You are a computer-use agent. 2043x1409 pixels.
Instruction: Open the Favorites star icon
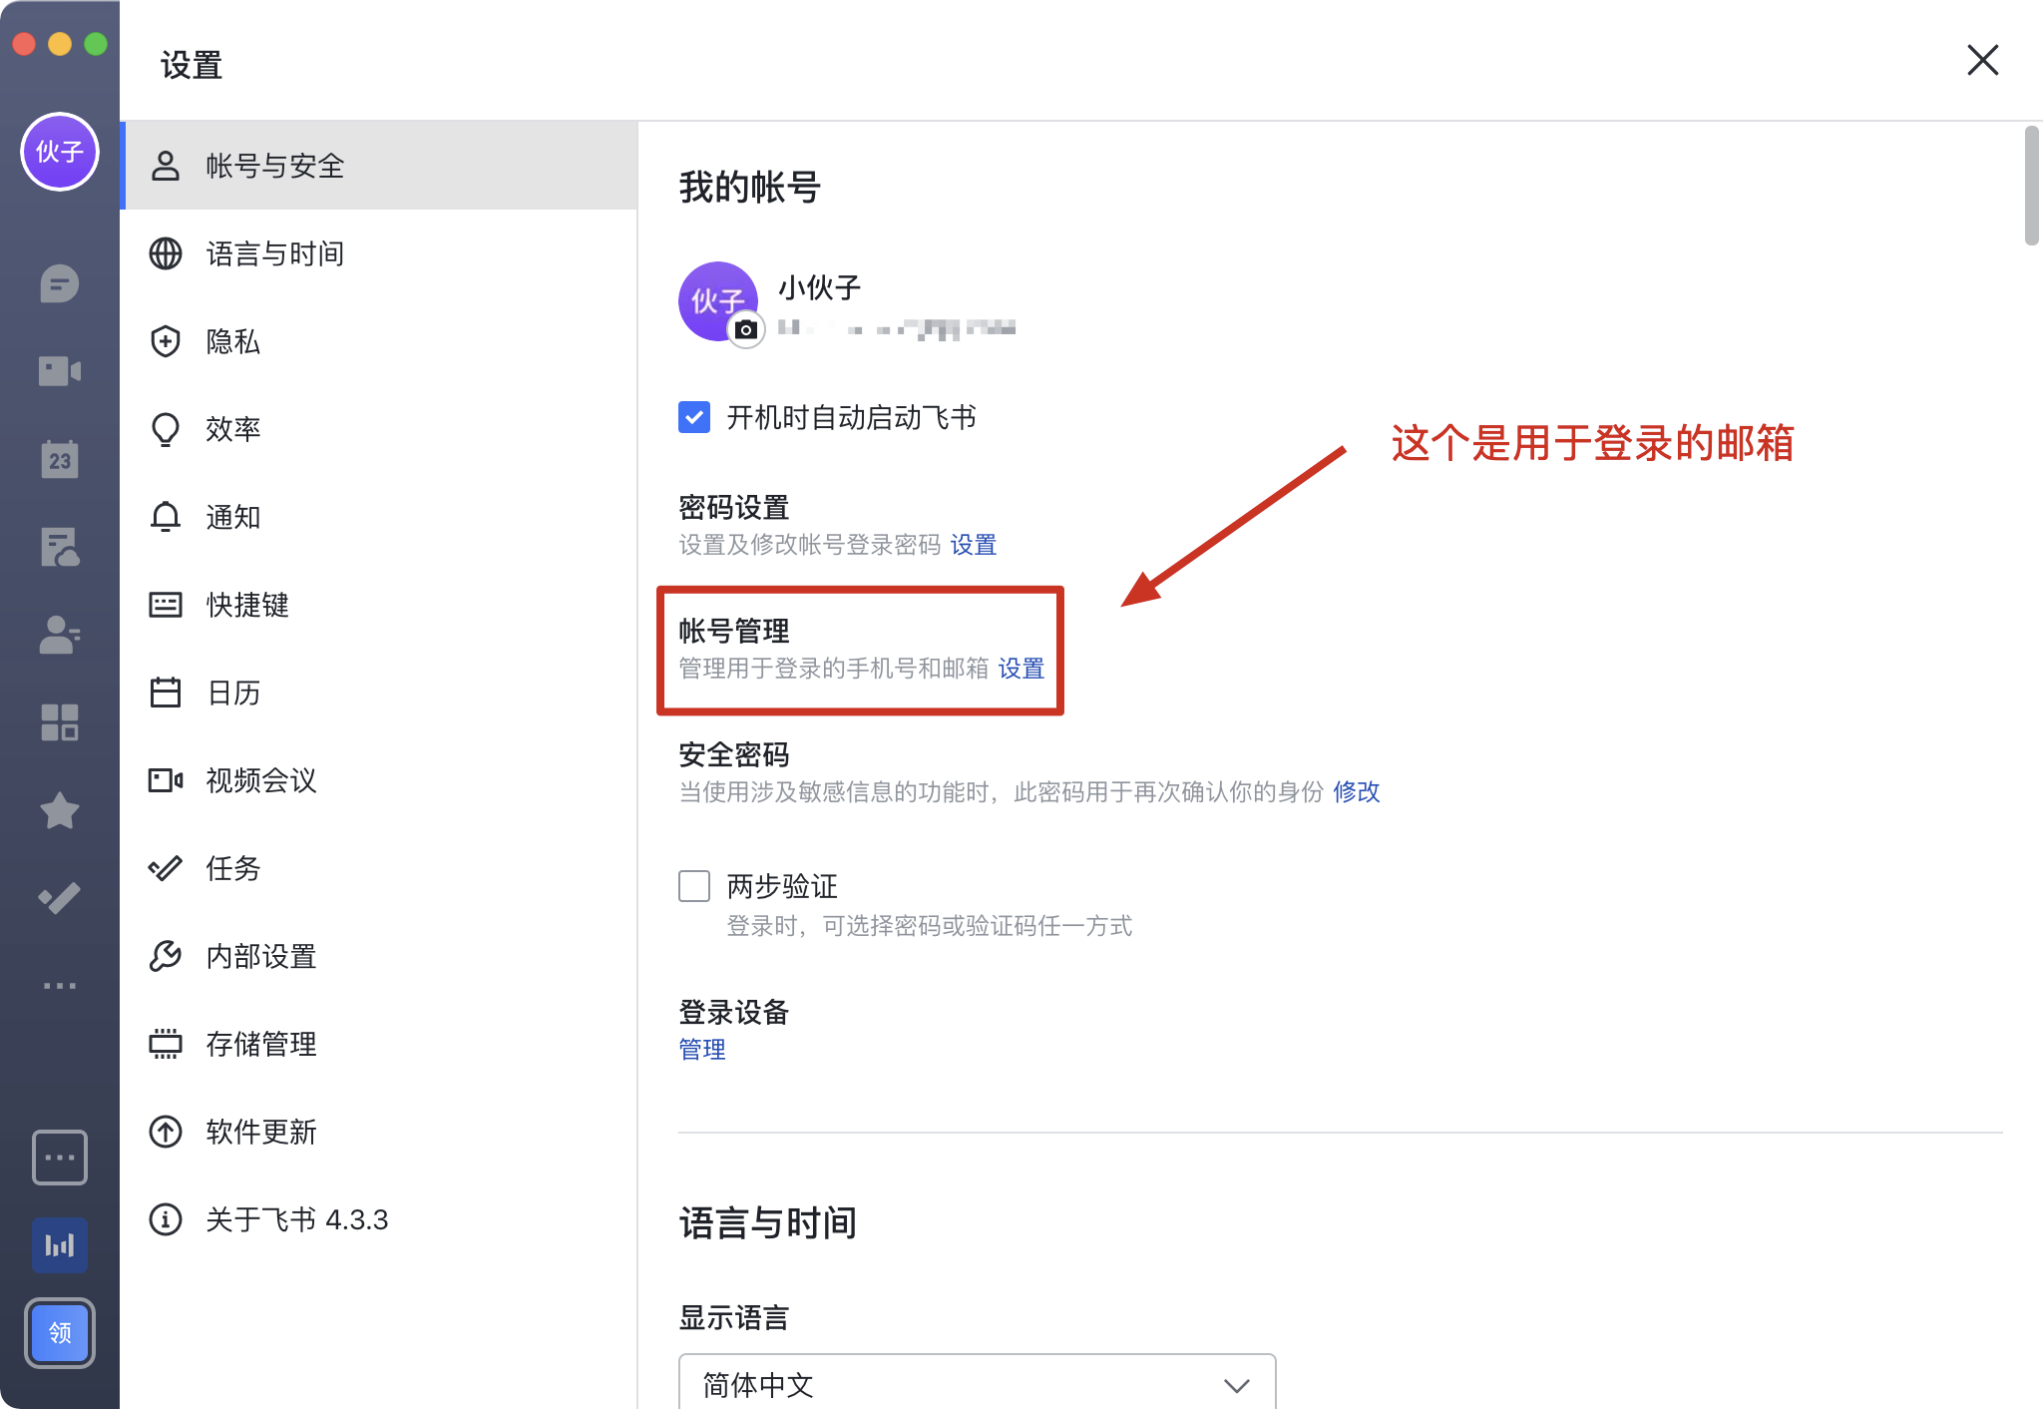click(60, 810)
